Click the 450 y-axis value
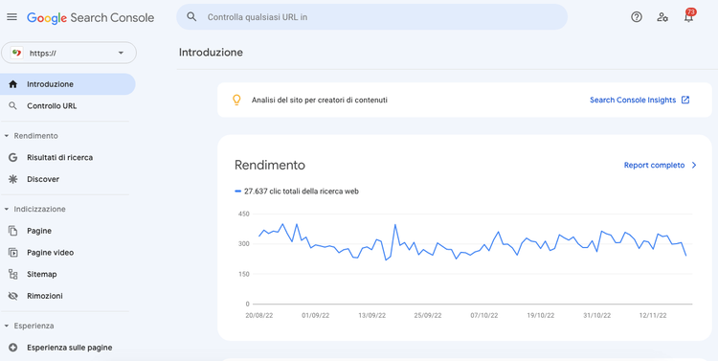718x361 pixels. (244, 214)
